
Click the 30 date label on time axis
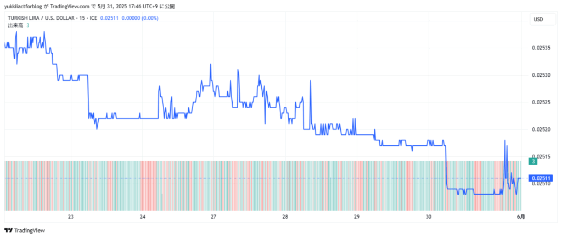point(429,217)
